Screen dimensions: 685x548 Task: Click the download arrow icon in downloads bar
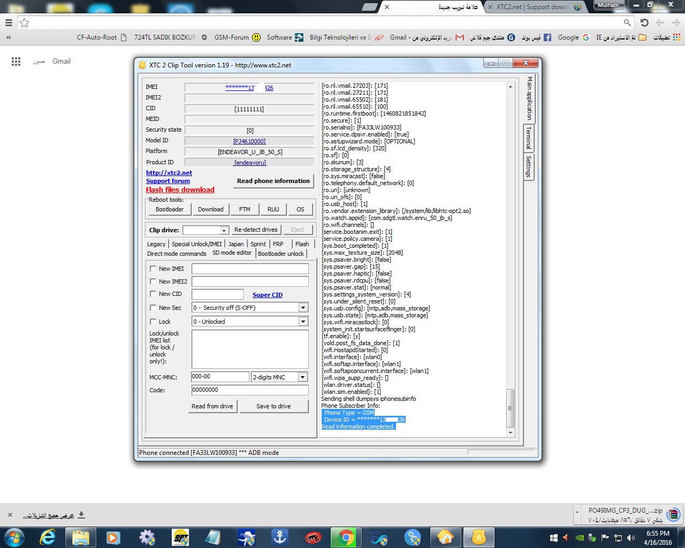pyautogui.click(x=81, y=515)
